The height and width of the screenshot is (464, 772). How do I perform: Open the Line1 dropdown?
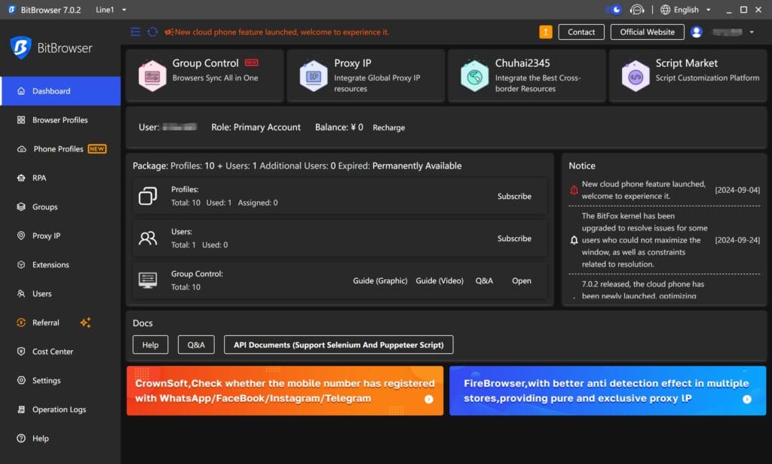pyautogui.click(x=111, y=10)
